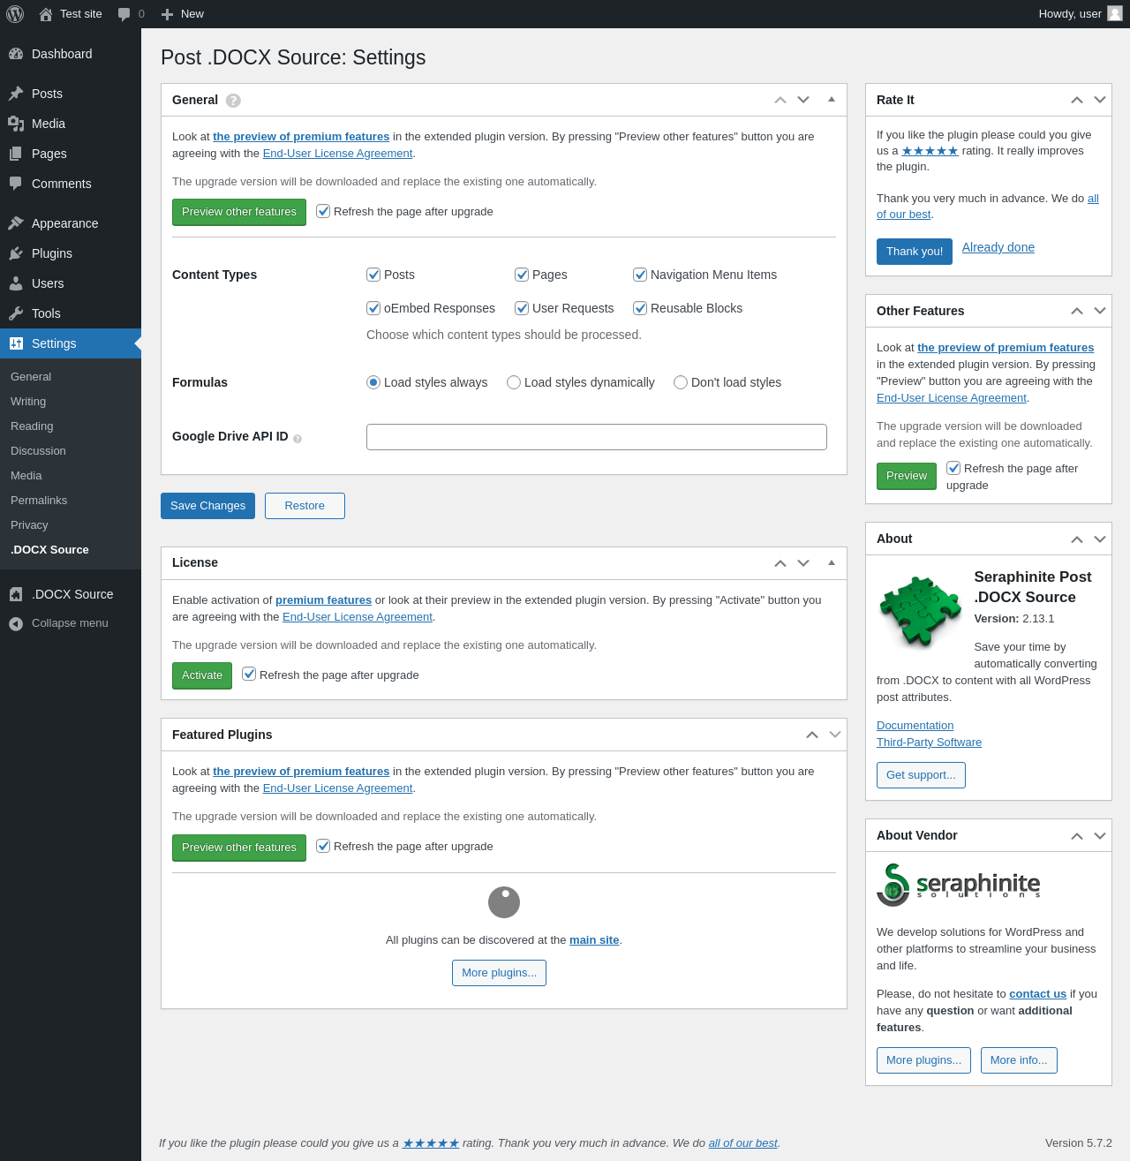Viewport: 1130px width, 1161px height.
Task: Move General panel up
Action: pyautogui.click(x=780, y=100)
